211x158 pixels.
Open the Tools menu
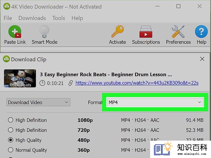coord(59,18)
